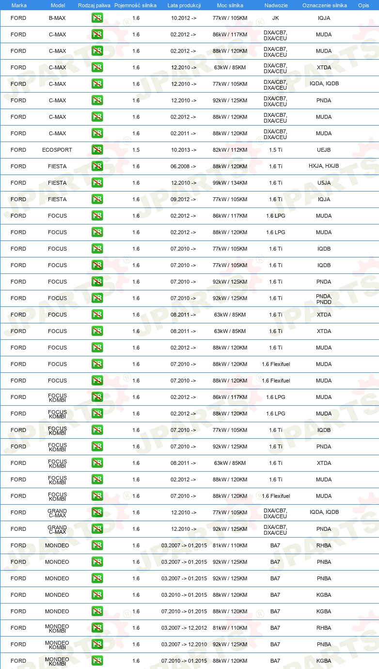Click production date 06.2008 ->

[x=184, y=166]
